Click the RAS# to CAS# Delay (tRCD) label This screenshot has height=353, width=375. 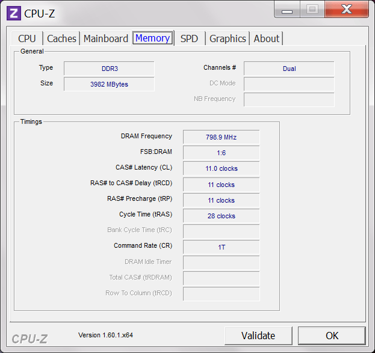click(131, 183)
